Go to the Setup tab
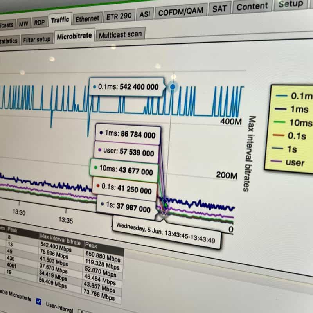 (291, 4)
